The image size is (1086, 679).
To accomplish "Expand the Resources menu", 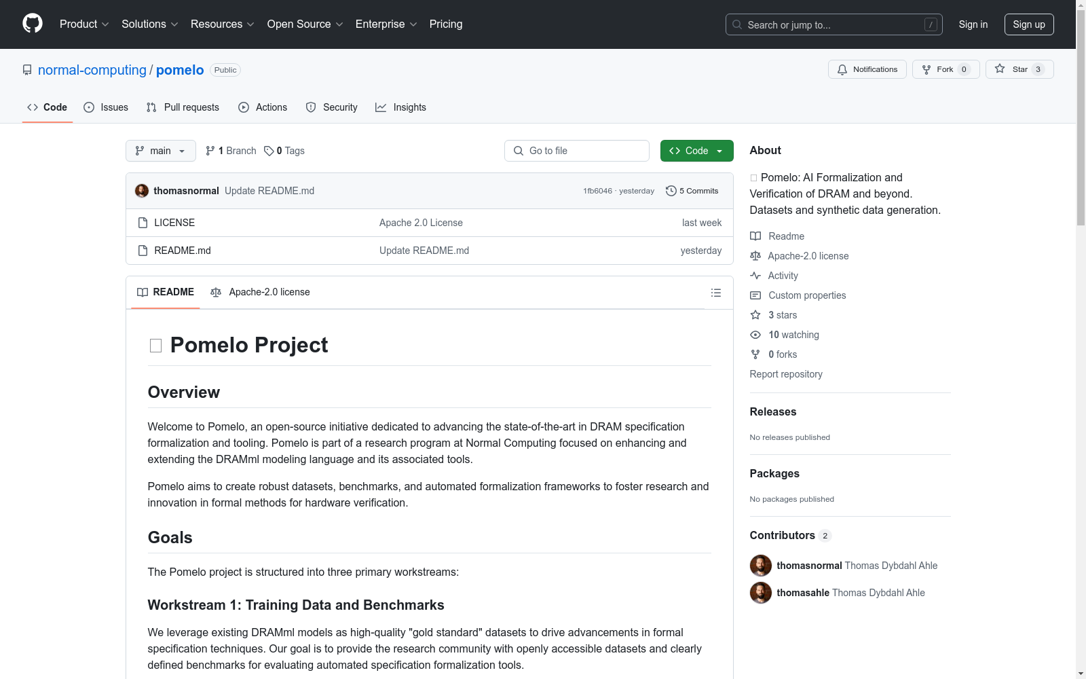I will [x=223, y=24].
